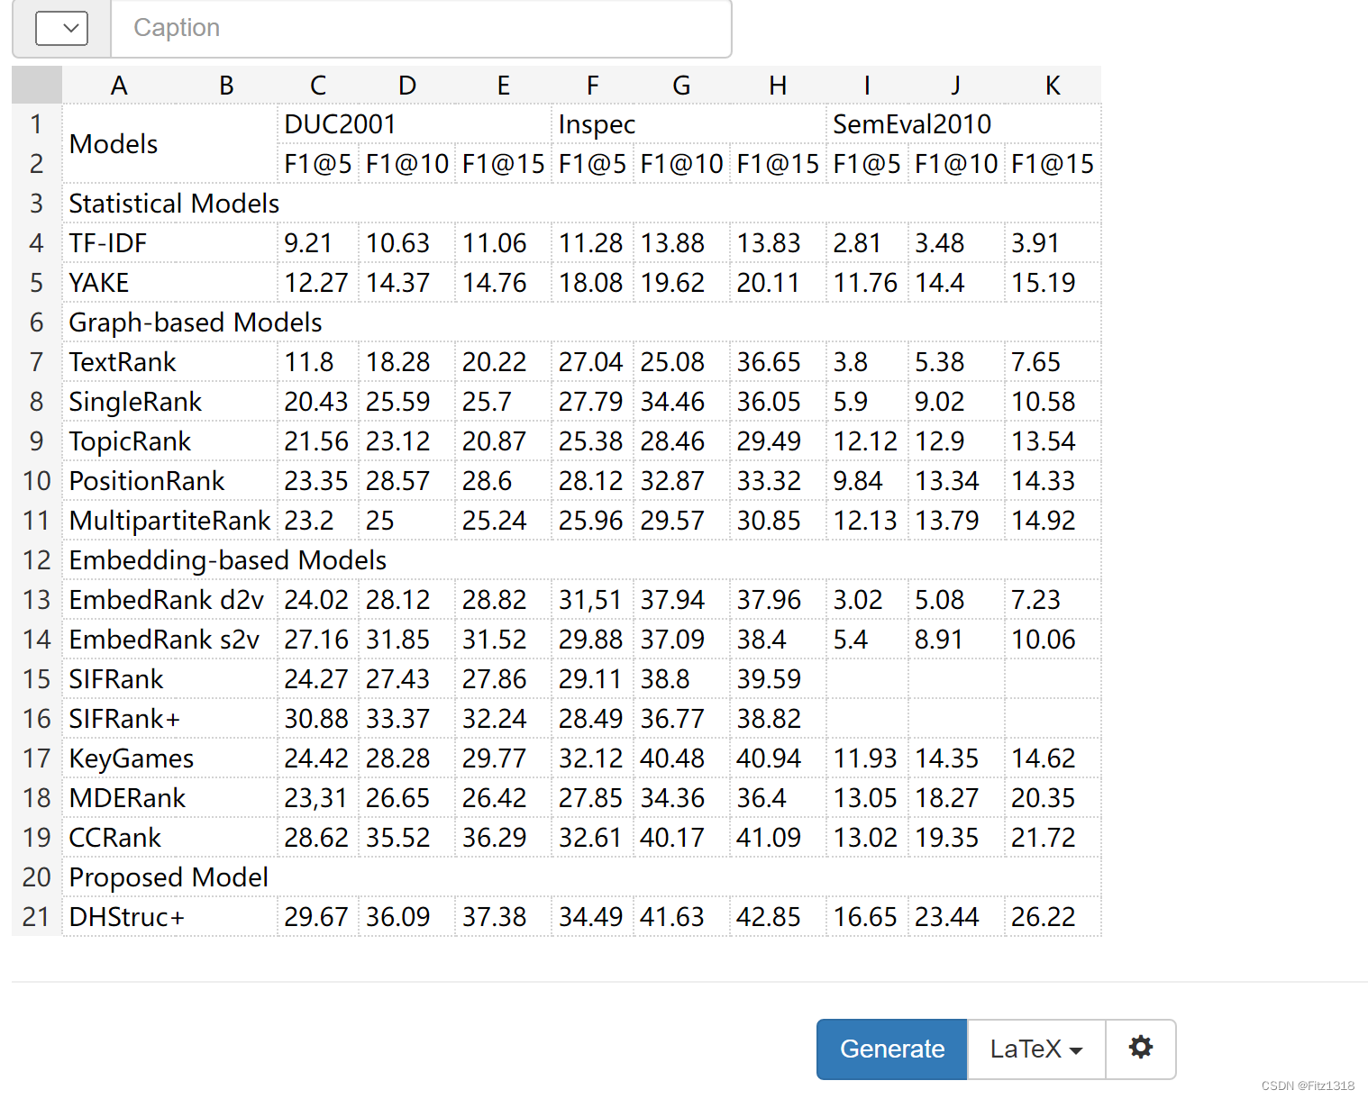Click the 28.6 cell in PositionRank row
The image size is (1368, 1099).
[x=503, y=481]
